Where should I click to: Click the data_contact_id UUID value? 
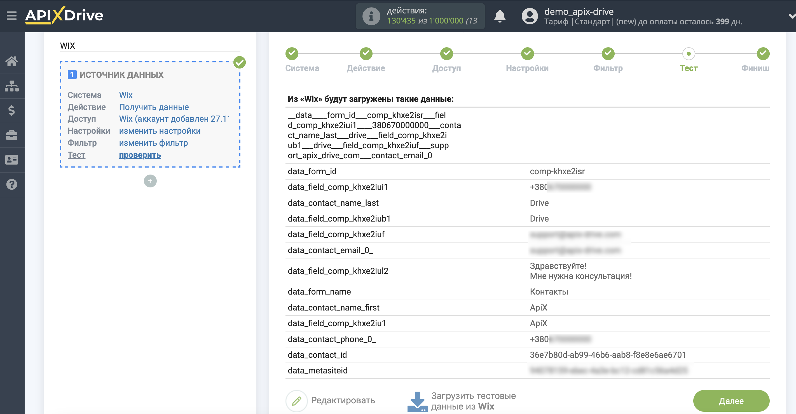(608, 355)
